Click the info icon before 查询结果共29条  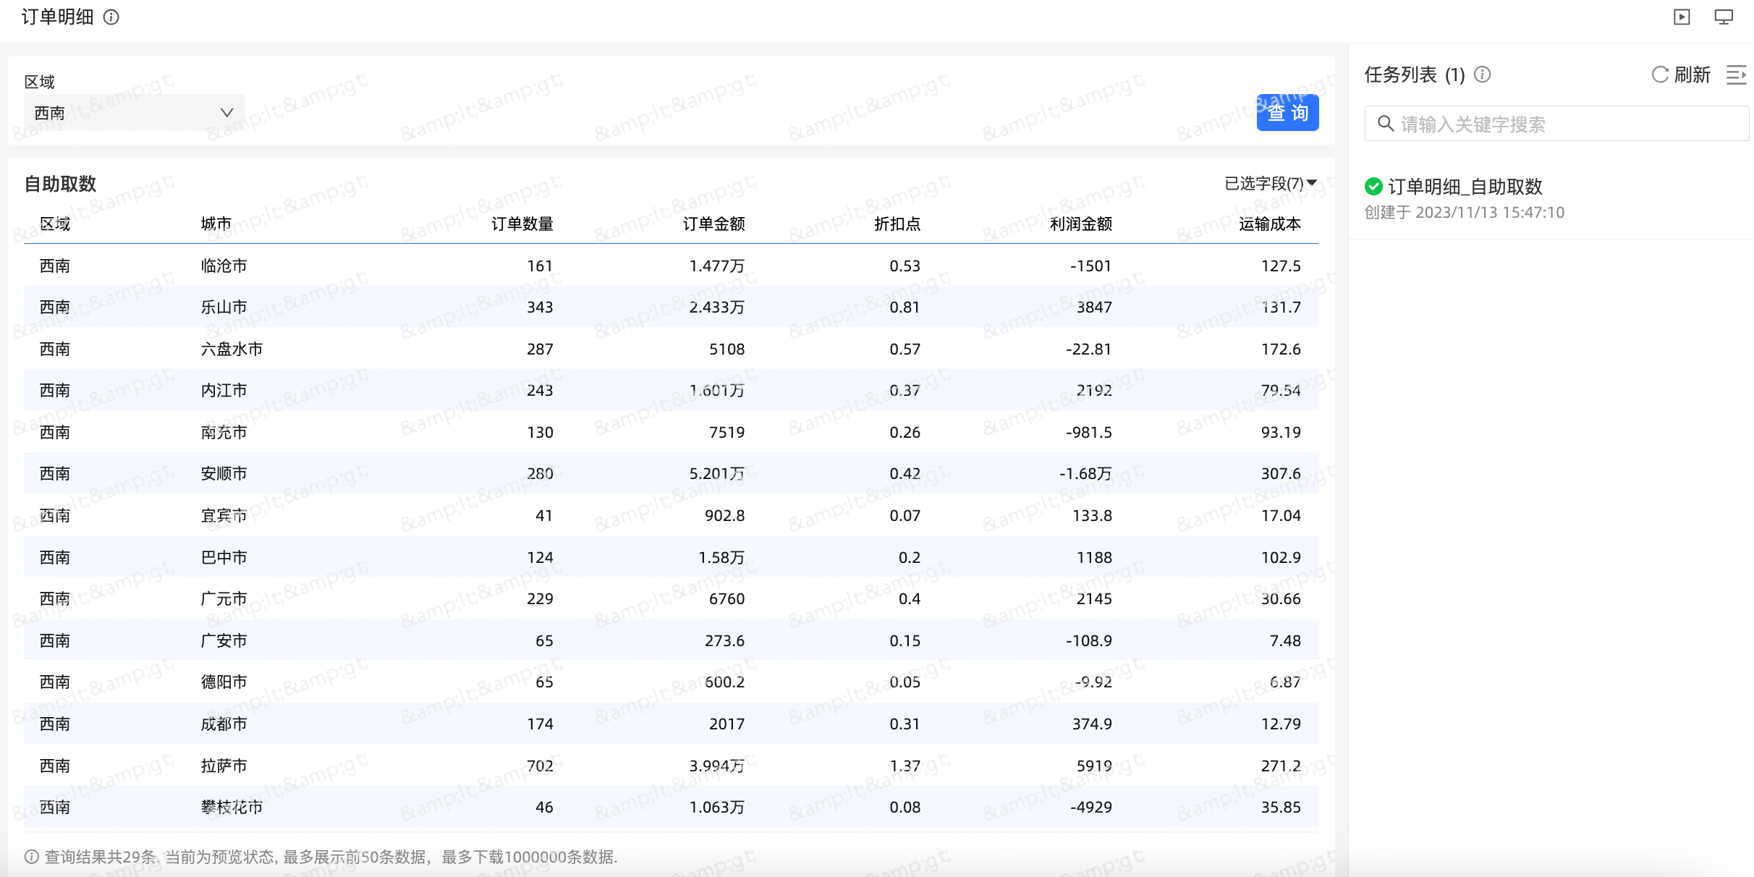click(32, 857)
